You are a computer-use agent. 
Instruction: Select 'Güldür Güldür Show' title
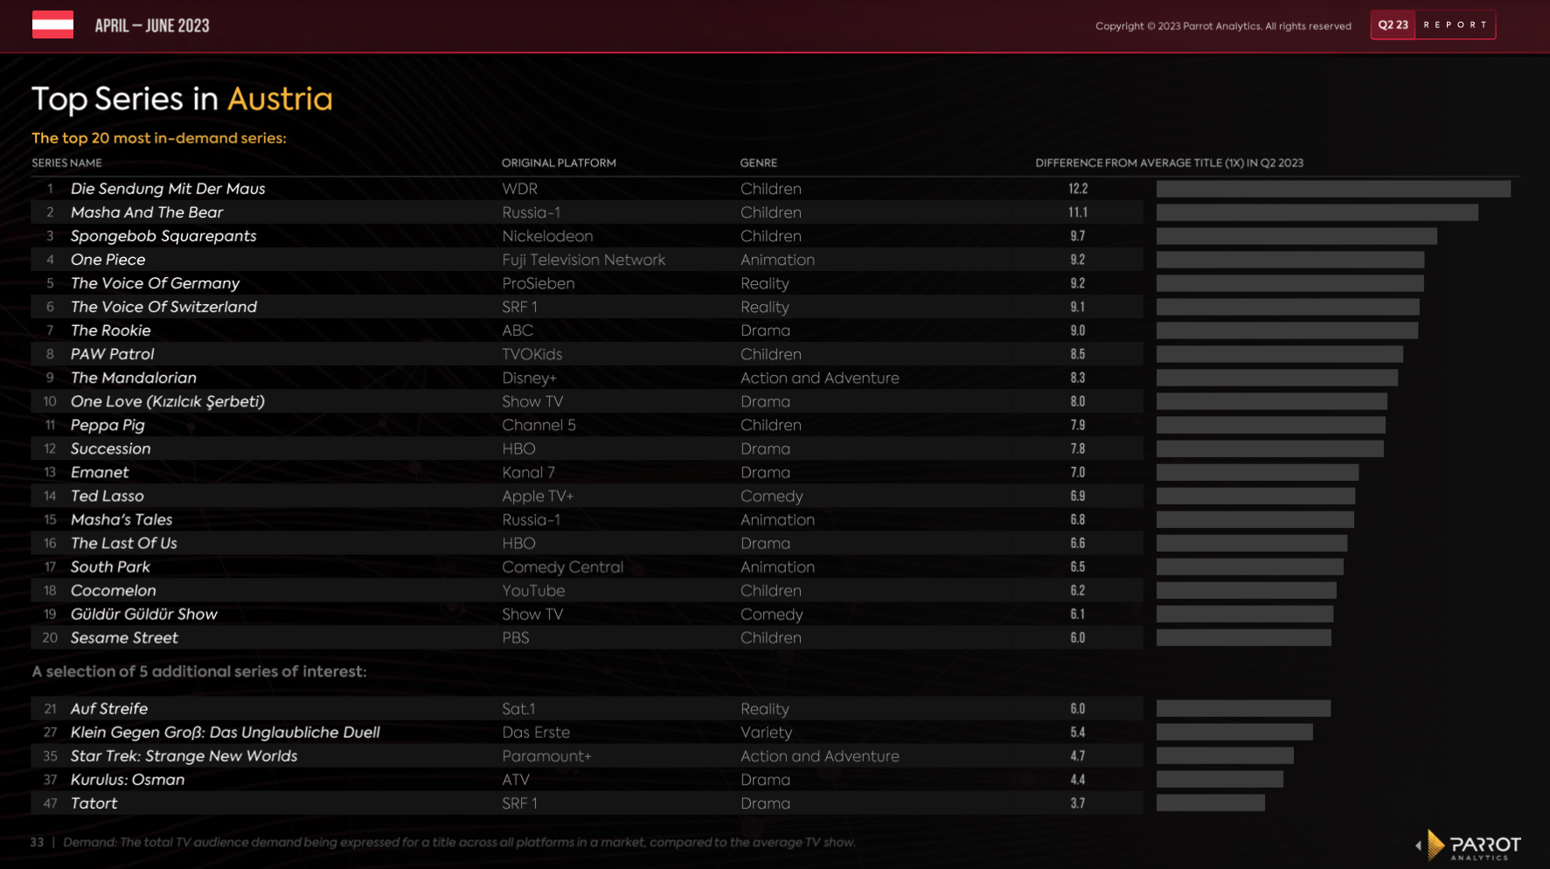pos(144,614)
